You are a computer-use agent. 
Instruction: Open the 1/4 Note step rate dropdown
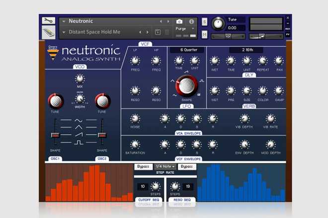tap(165, 166)
